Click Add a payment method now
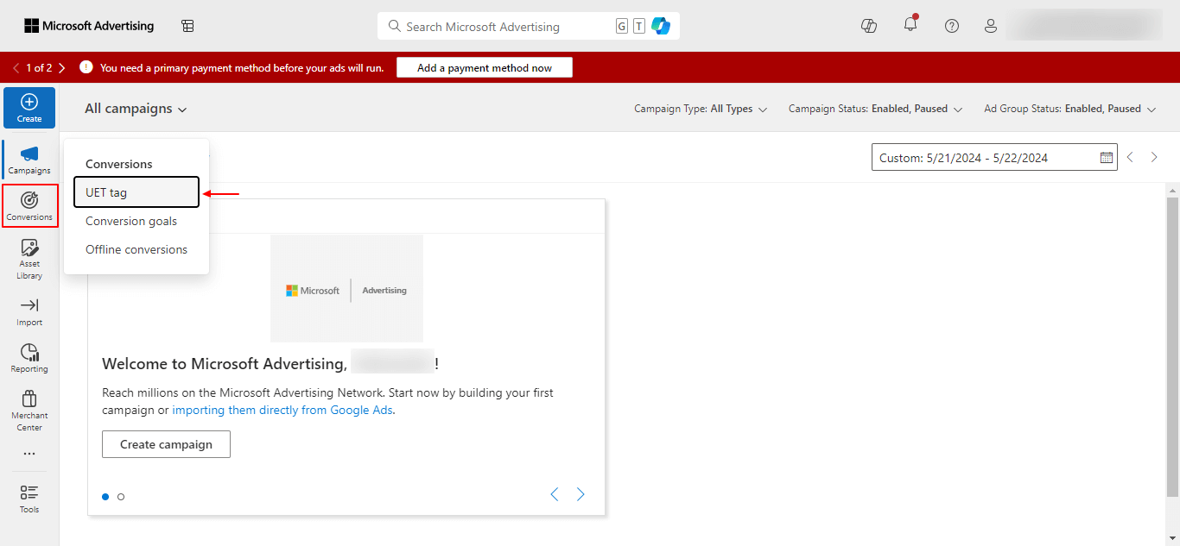Screen dimensions: 1180x546 [485, 67]
